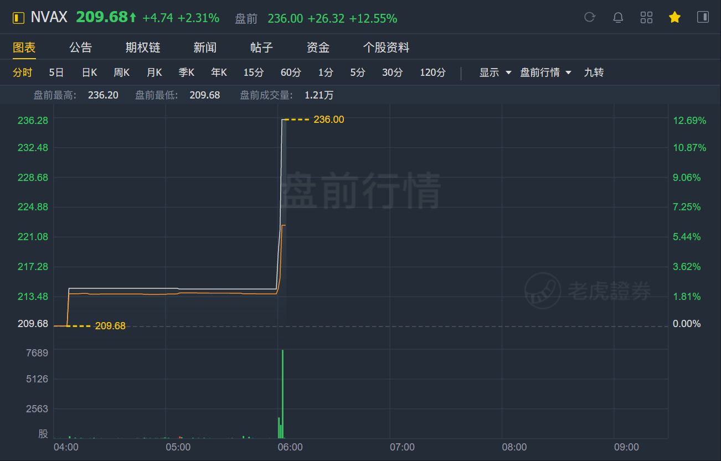Open the 盘前行情 dropdown
Screen dimensions: 721x461
click(x=545, y=72)
